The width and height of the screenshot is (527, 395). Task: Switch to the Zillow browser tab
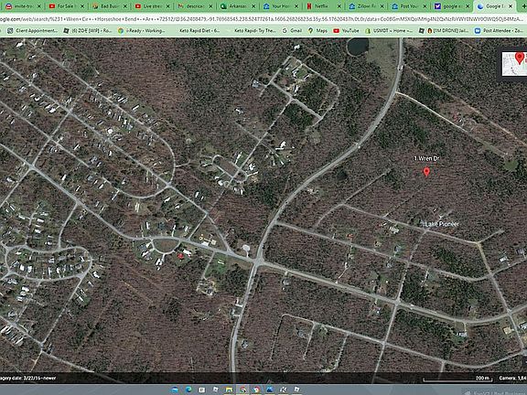tap(367, 6)
